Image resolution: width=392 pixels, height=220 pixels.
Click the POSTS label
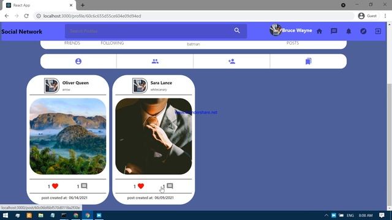pyautogui.click(x=293, y=43)
